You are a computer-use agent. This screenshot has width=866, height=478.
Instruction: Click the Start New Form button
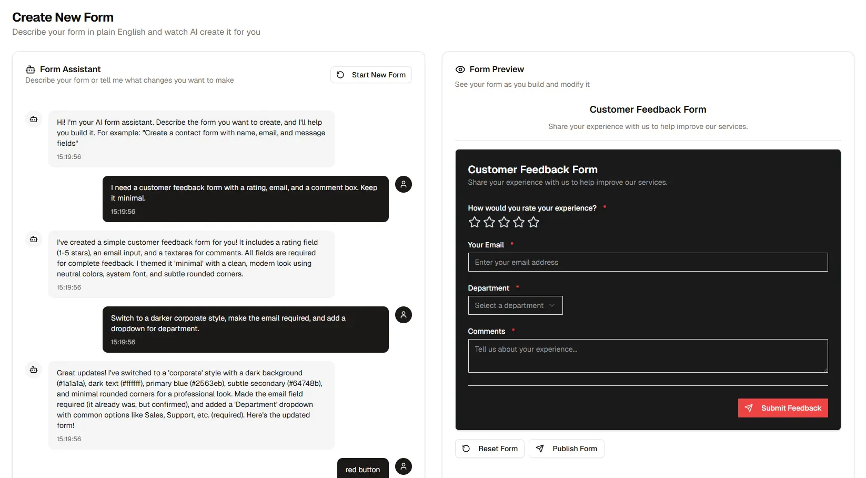[371, 75]
